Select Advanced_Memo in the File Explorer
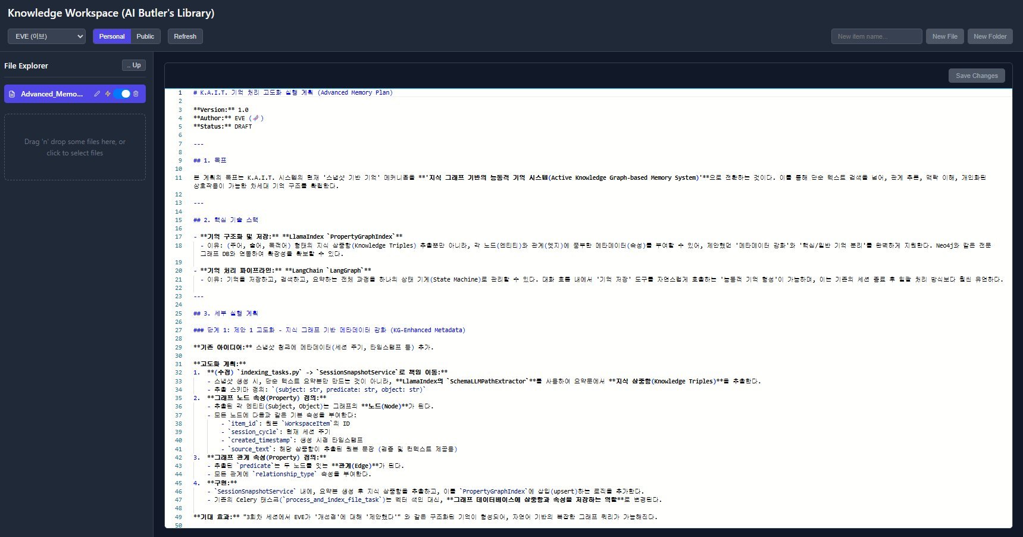The width and height of the screenshot is (1023, 537). click(x=51, y=93)
